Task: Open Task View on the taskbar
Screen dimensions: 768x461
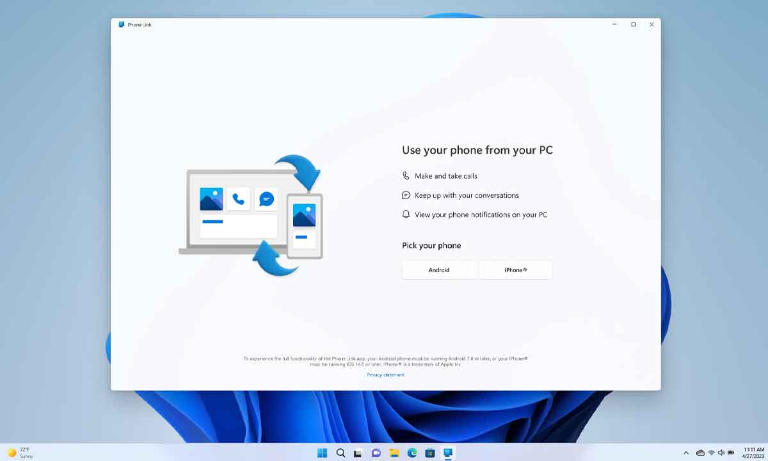Action: [358, 453]
